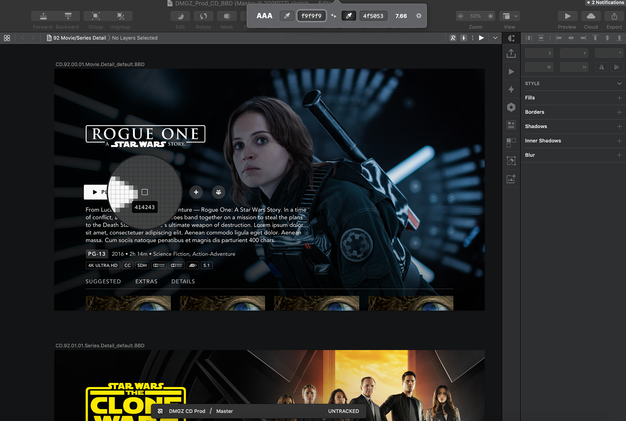Decrease zoom with the minus button
This screenshot has width=626, height=421.
(x=460, y=16)
